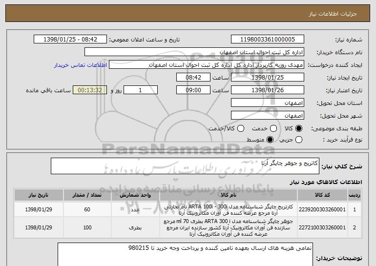
Task: Click the استان محل تحویل label
Action: click(x=339, y=103)
